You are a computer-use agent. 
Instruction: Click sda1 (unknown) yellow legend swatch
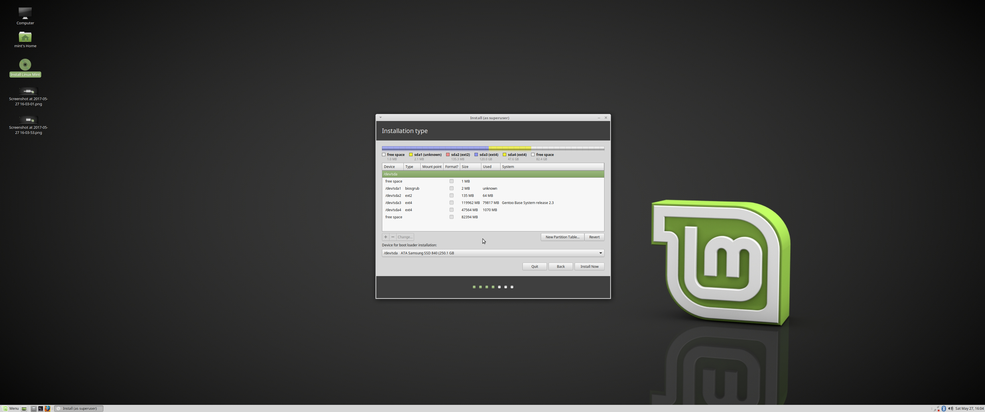pos(411,155)
